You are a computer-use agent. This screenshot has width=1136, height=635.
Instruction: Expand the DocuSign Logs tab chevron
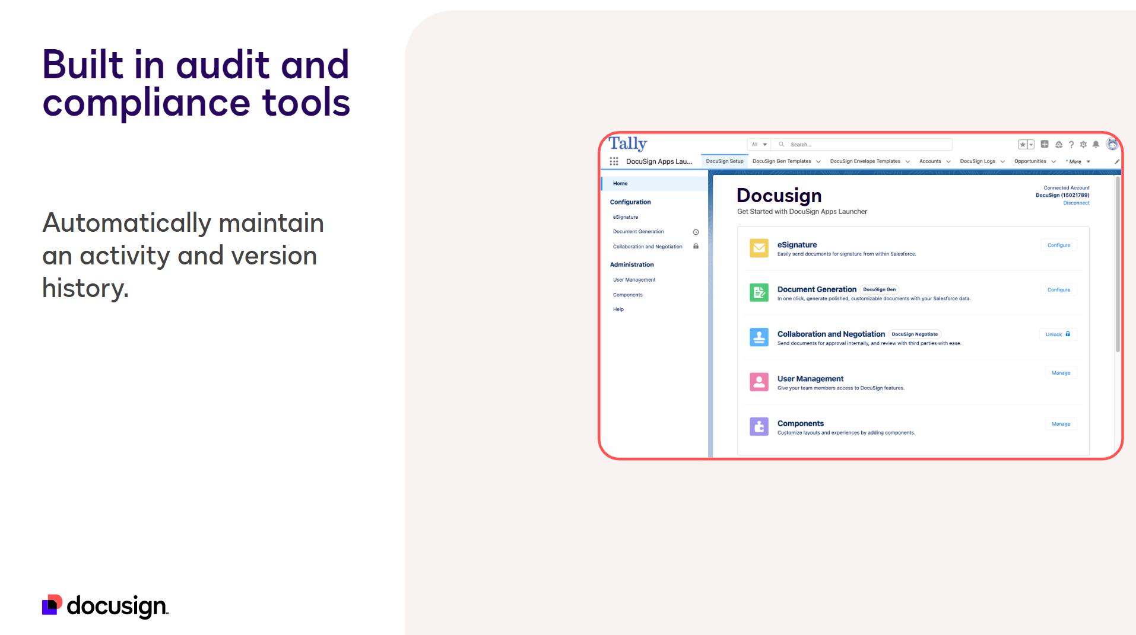[1002, 161]
